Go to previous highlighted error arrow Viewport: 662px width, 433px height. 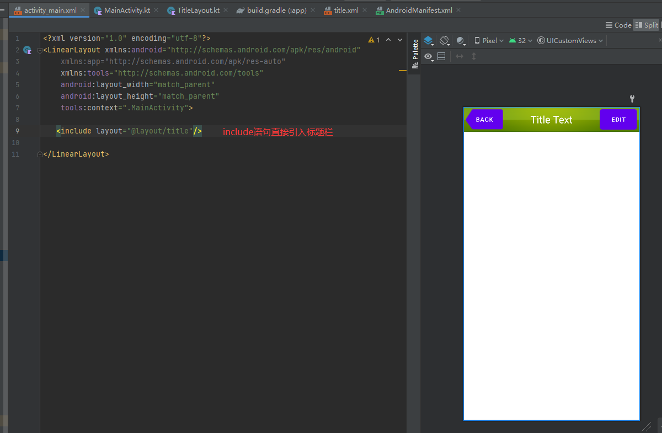388,40
